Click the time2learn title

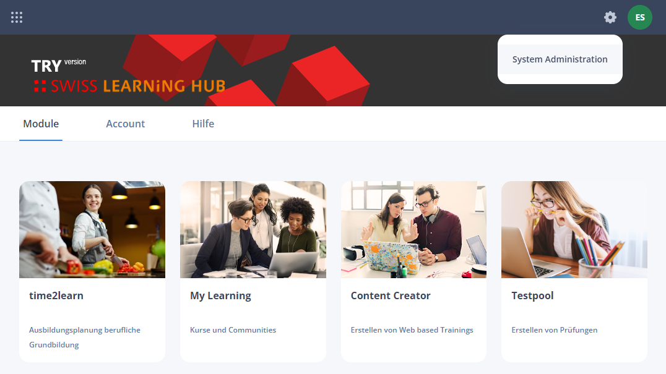56,295
